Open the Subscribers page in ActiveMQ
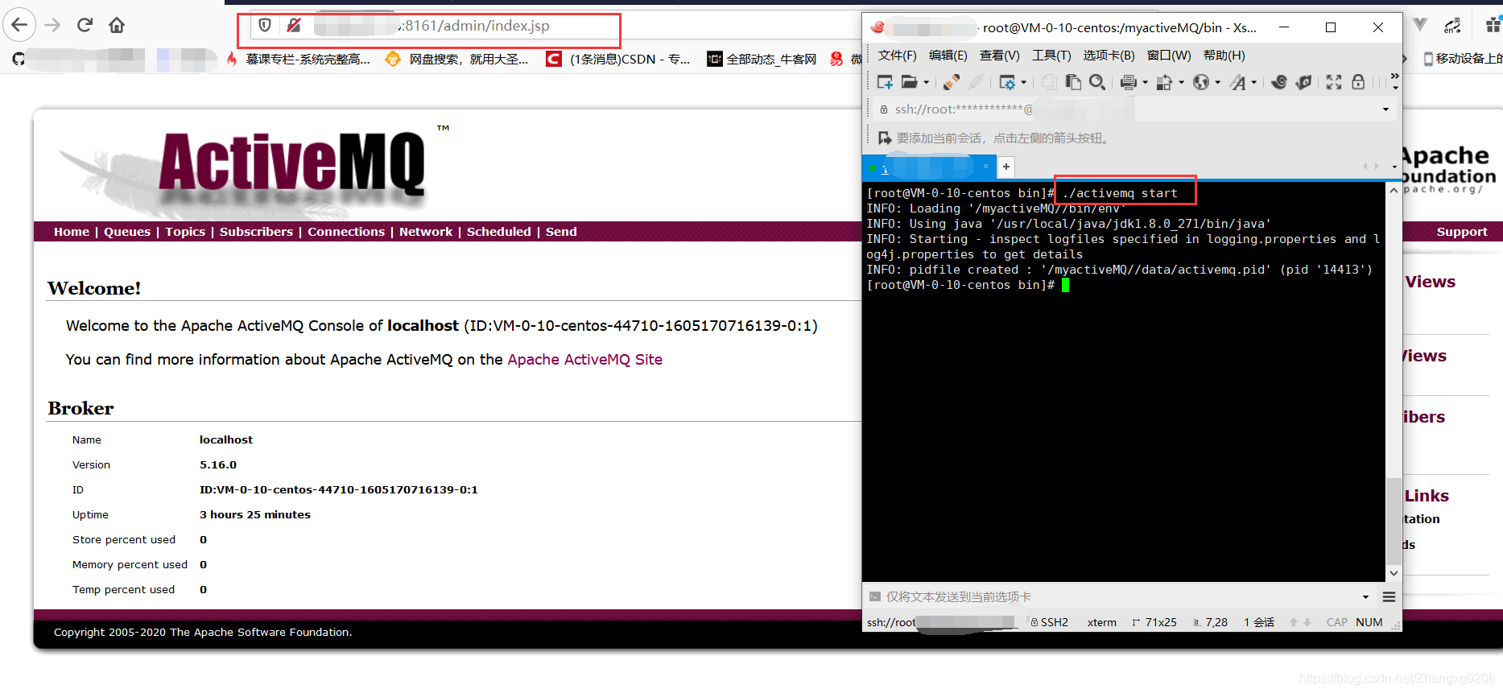 (x=256, y=232)
